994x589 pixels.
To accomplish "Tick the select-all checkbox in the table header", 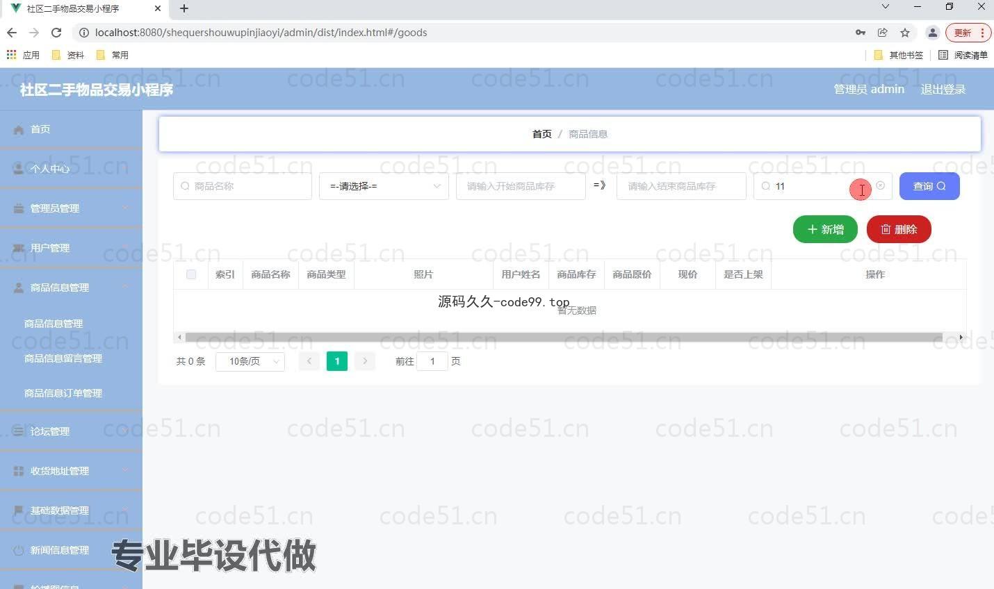I will tap(191, 274).
